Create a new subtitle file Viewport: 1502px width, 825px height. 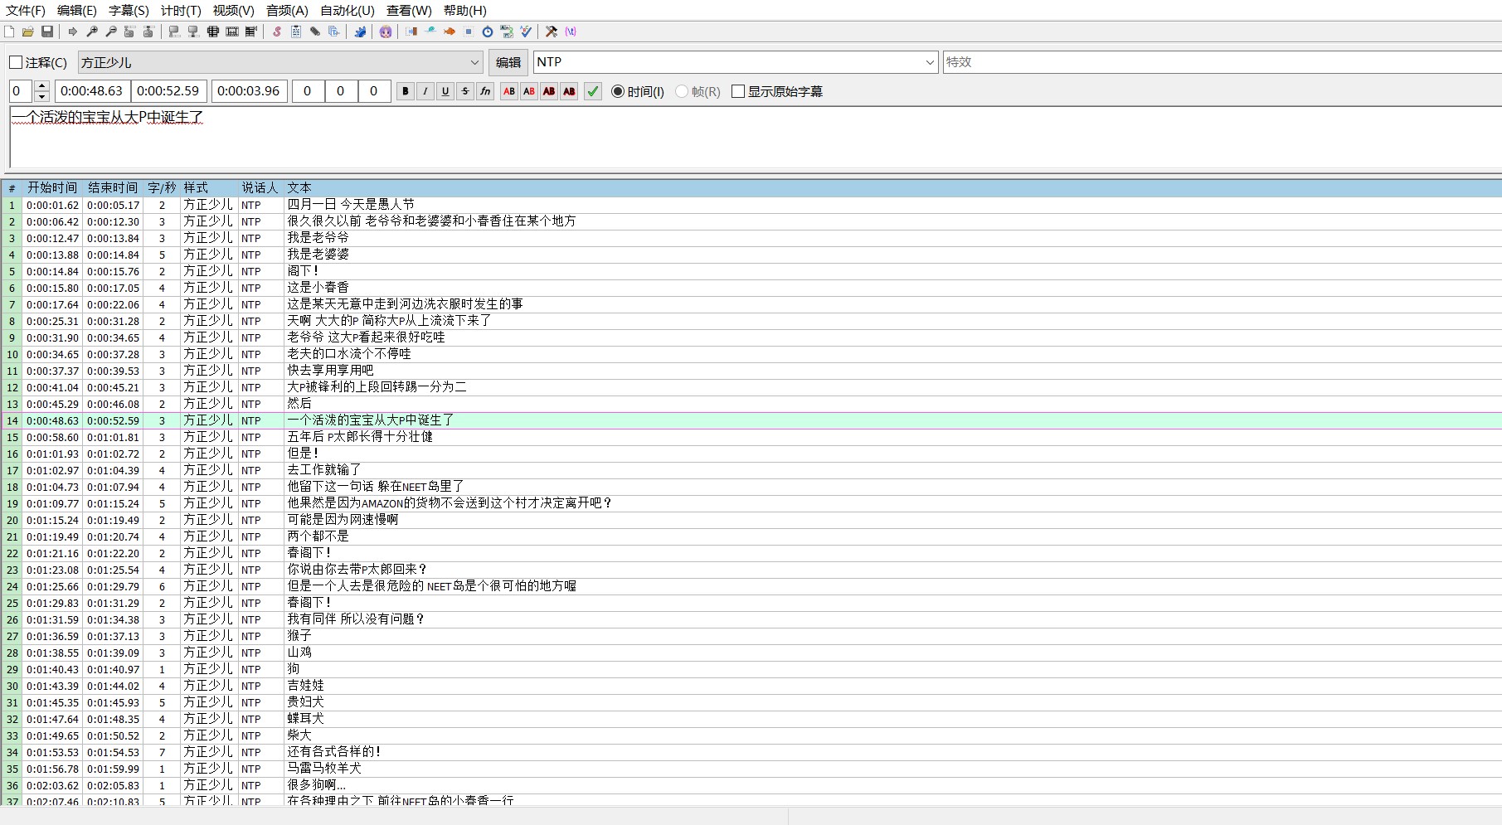click(x=9, y=32)
